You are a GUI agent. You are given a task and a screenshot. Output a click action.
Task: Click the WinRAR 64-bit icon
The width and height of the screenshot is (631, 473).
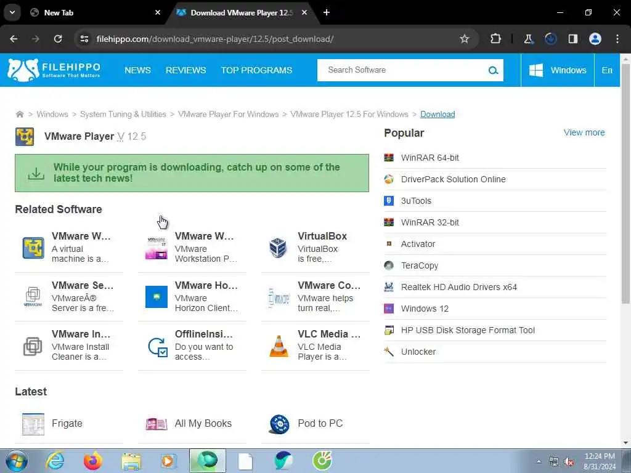[389, 158]
